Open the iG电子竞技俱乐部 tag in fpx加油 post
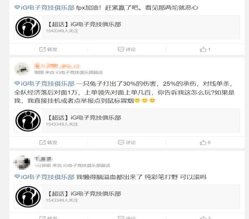 click(44, 8)
